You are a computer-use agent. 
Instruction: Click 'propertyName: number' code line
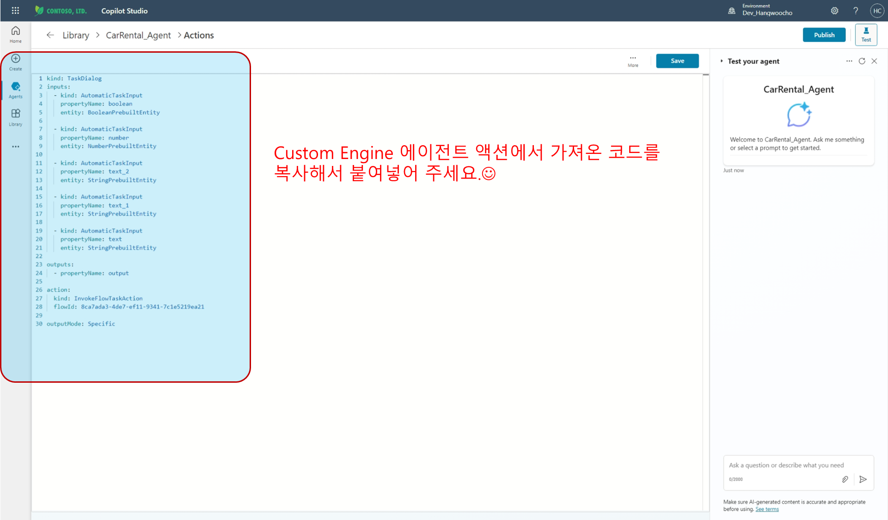coord(94,138)
